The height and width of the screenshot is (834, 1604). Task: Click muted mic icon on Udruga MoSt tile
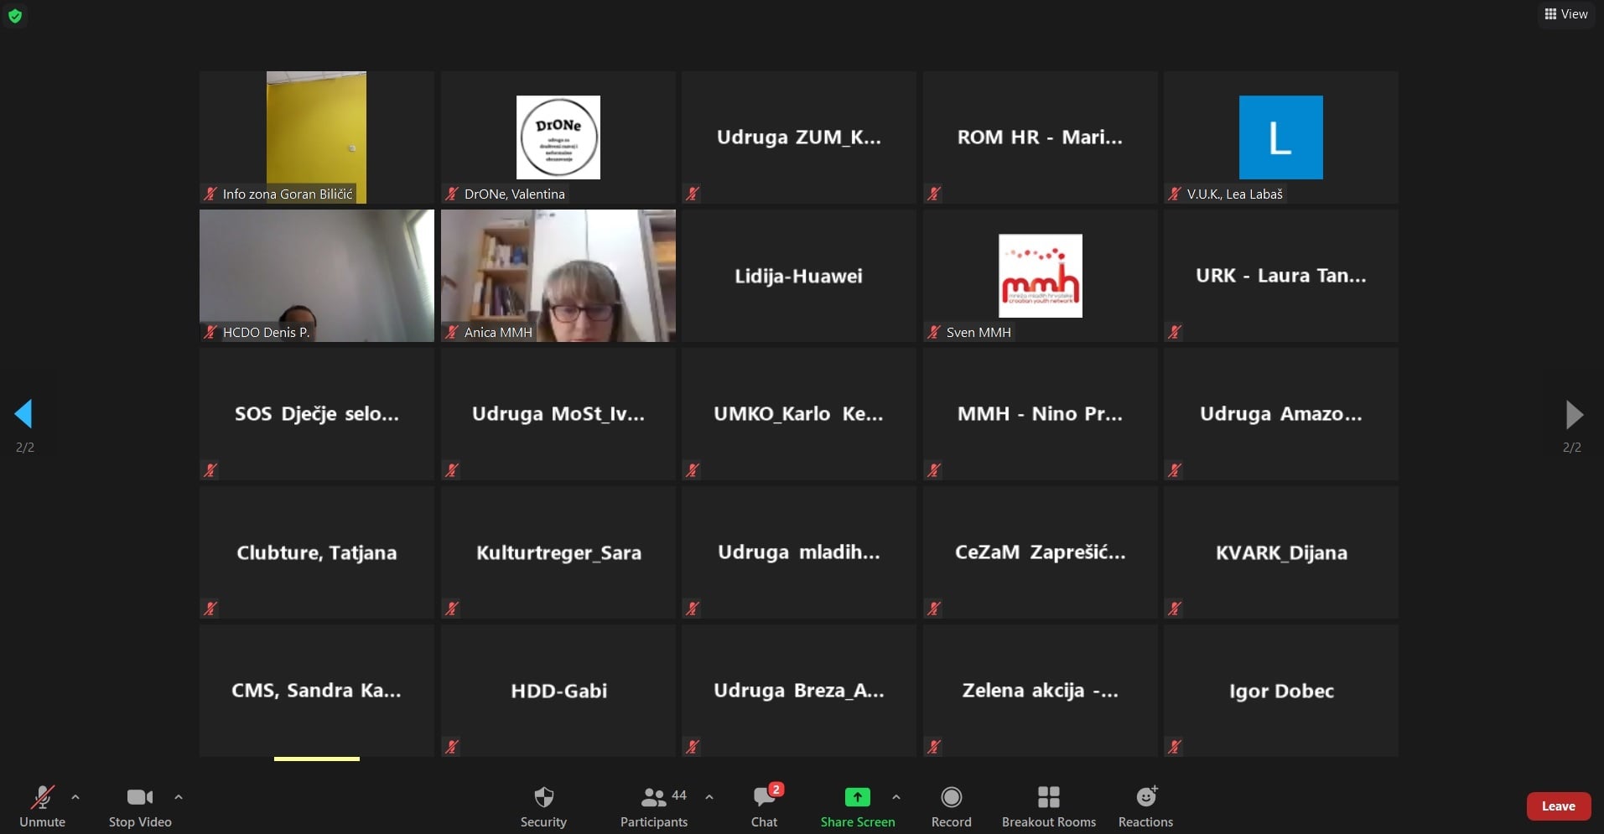[452, 470]
